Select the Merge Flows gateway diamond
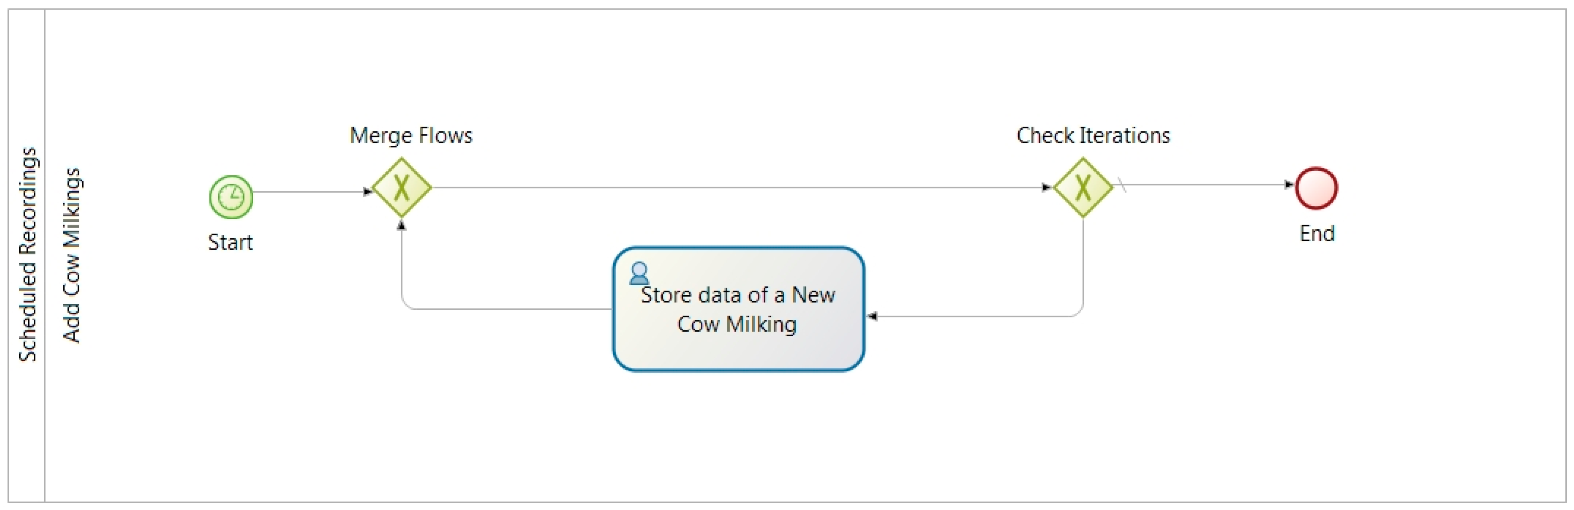 point(401,187)
